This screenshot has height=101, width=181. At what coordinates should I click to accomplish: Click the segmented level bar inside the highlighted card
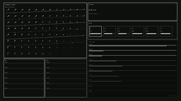[x=95, y=34]
